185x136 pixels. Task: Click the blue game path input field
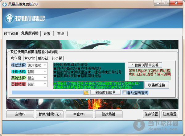point(47,92)
